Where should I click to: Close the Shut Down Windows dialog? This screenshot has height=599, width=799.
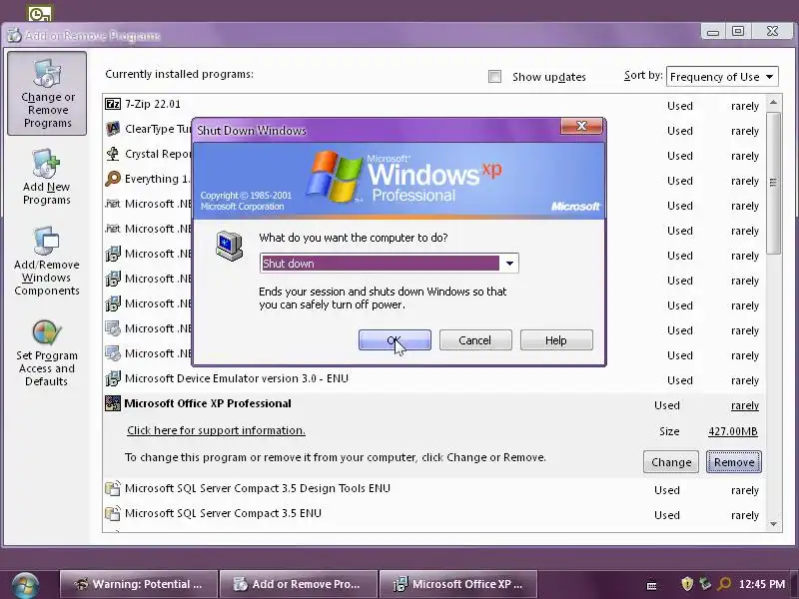(581, 126)
